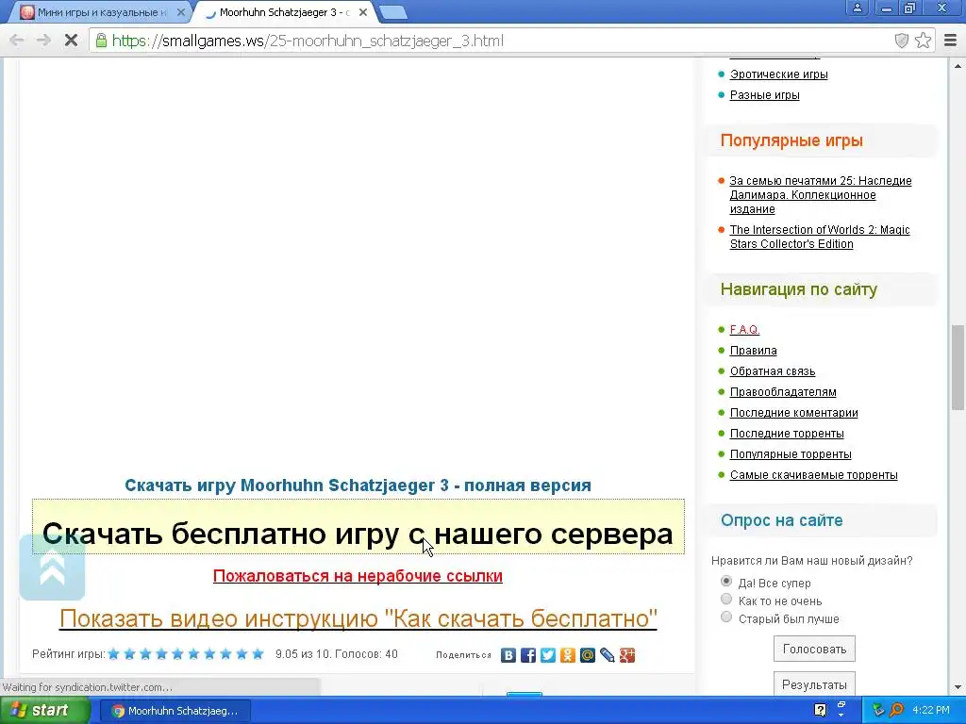966x724 pixels.
Task: Click the 'Скачать игру Moorhuhn Schatzjaeger 3' heading
Action: tap(358, 485)
